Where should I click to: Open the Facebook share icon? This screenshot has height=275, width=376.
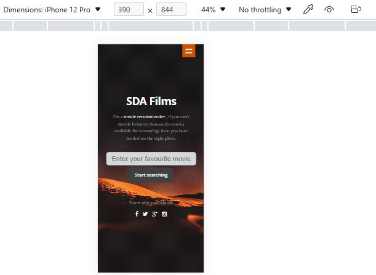point(137,214)
